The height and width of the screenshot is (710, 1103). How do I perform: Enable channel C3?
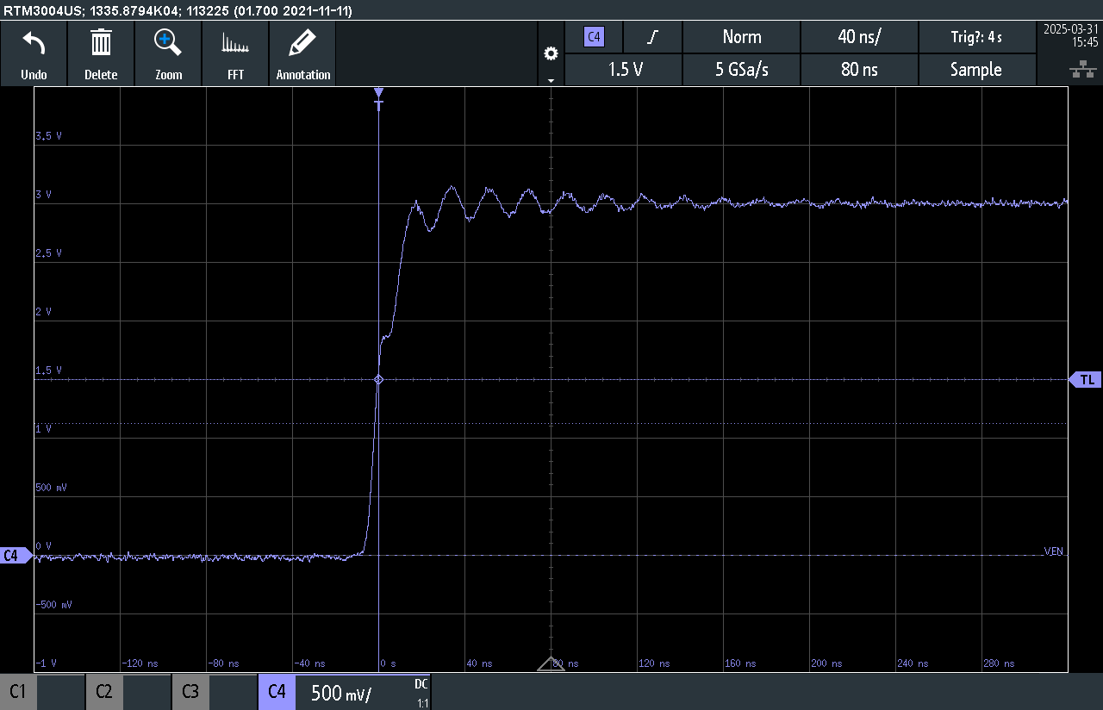[190, 691]
